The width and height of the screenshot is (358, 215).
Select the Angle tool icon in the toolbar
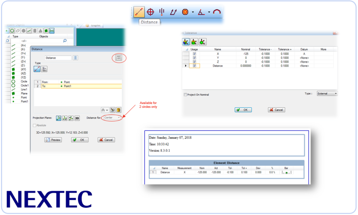[x=201, y=12]
